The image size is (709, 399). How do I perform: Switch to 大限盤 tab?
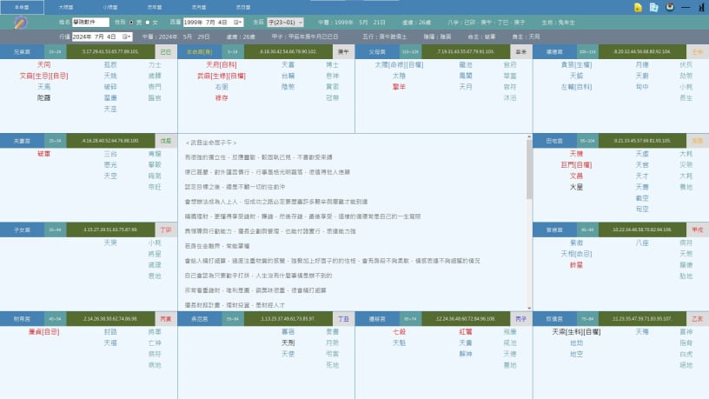tap(66, 6)
